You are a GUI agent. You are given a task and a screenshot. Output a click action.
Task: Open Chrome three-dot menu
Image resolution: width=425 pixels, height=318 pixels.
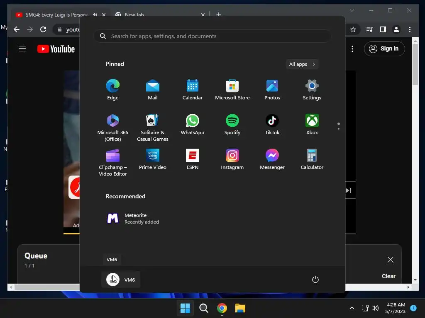[410, 29]
